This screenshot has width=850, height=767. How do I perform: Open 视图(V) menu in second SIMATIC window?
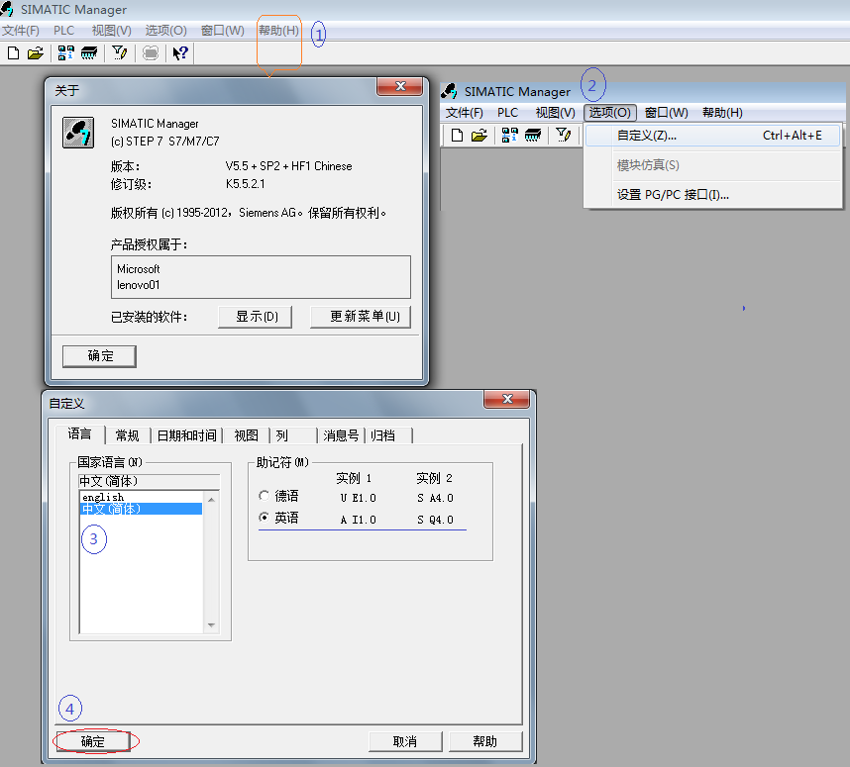tap(555, 113)
